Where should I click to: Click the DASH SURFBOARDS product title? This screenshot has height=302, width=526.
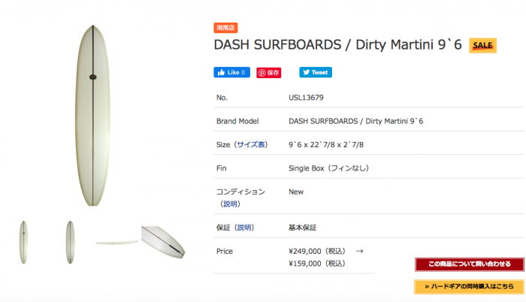pyautogui.click(x=338, y=45)
